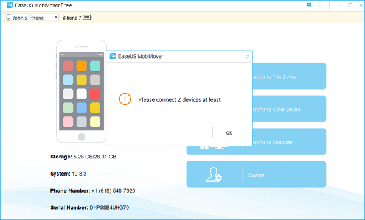Select Transfer to This Device
The image size is (365, 220).
pos(290,76)
